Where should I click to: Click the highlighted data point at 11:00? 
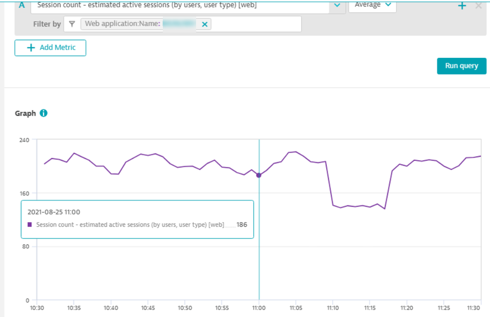click(259, 175)
